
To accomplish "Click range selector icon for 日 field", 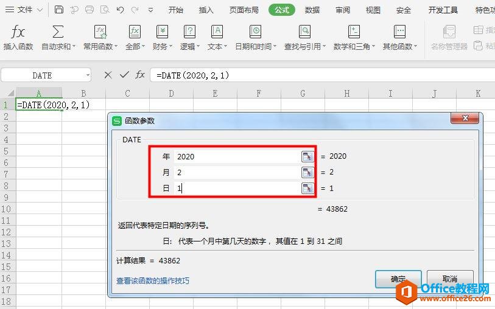I will tap(307, 188).
